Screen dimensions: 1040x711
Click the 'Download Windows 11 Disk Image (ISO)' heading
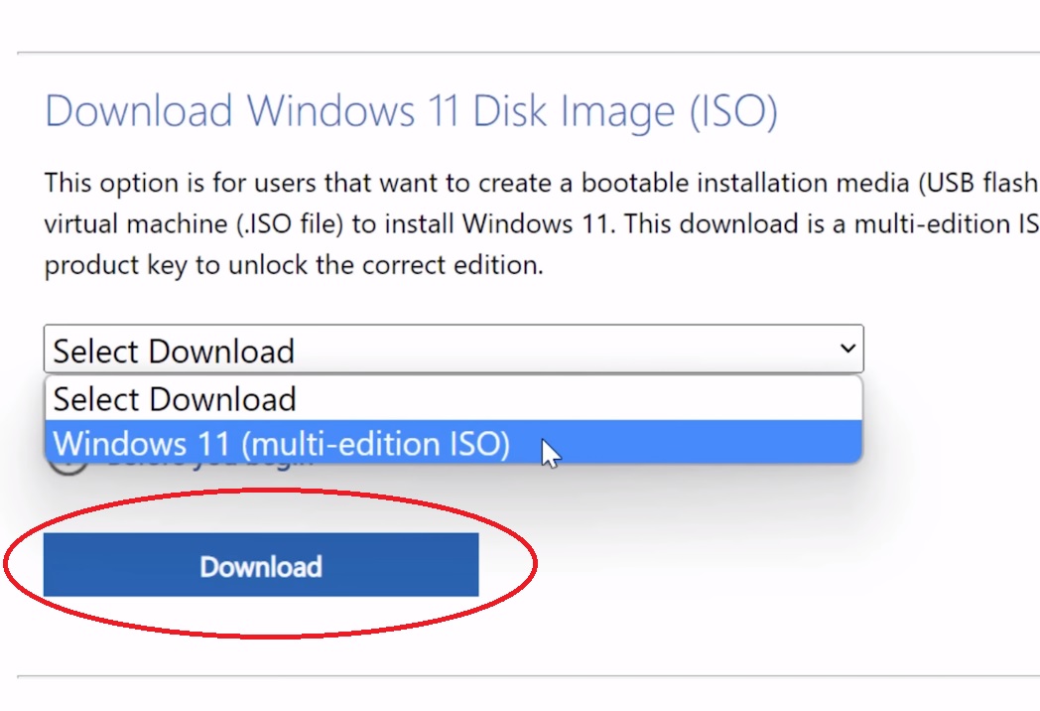tap(410, 111)
